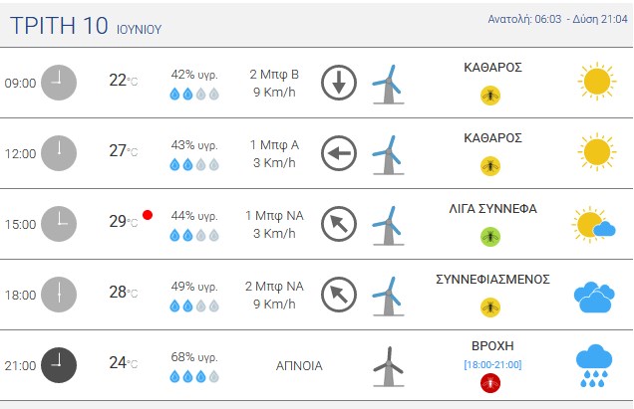Click the red mosquito icon at 21:00

490,383
